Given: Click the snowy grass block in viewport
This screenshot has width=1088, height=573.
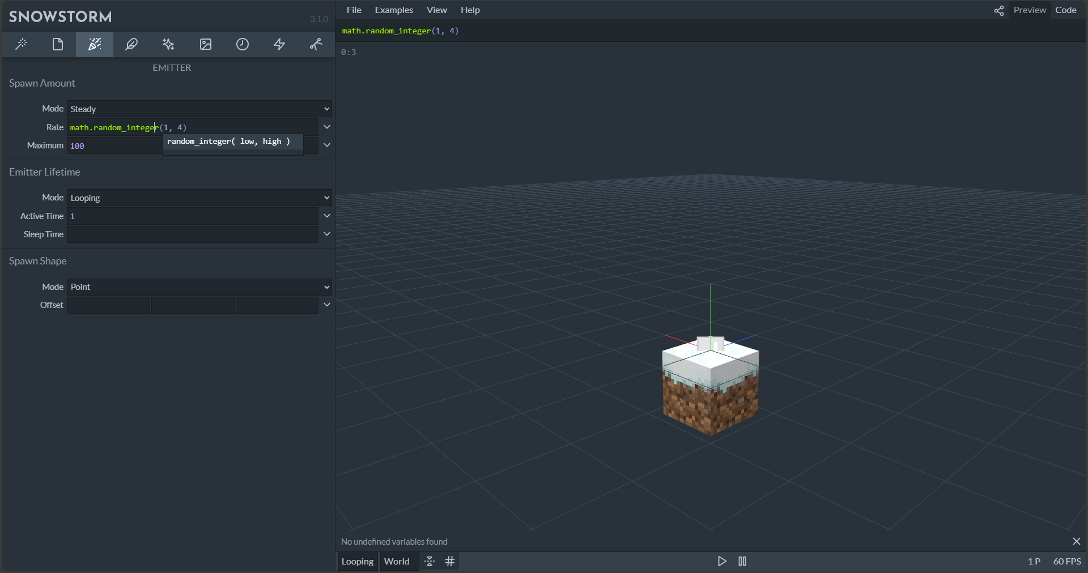Looking at the screenshot, I should click(711, 387).
